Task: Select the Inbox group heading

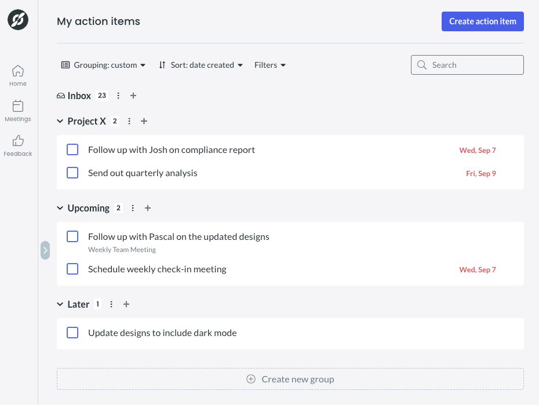Action: click(79, 96)
